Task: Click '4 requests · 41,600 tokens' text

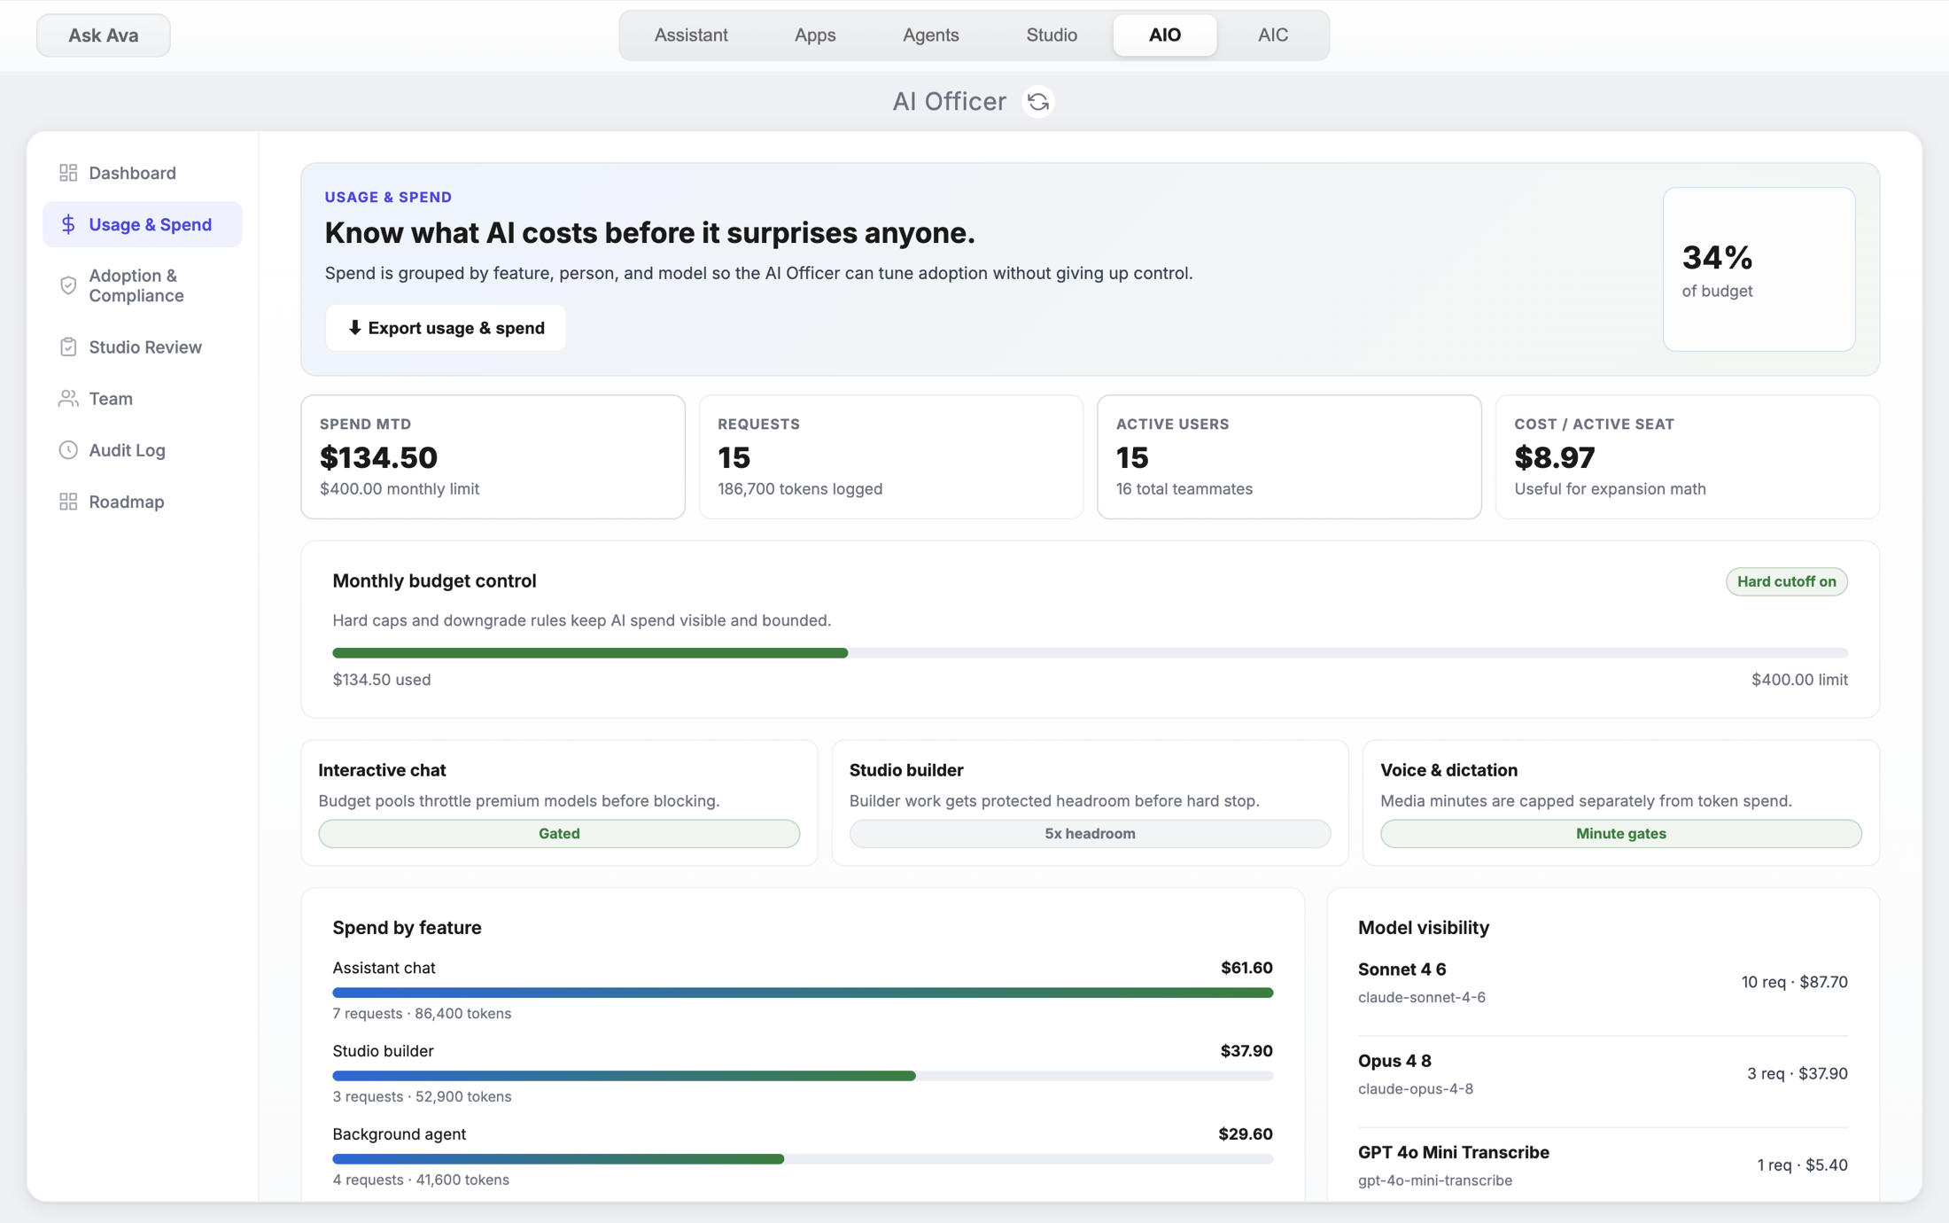Action: coord(421,1180)
